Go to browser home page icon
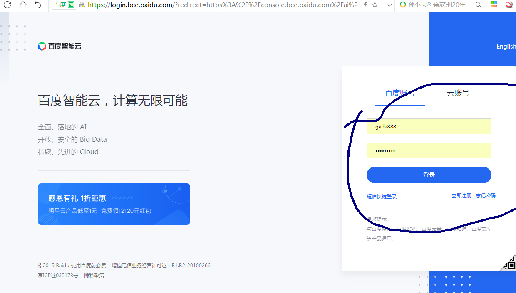Viewport: 516px width, 293px height. [23, 5]
